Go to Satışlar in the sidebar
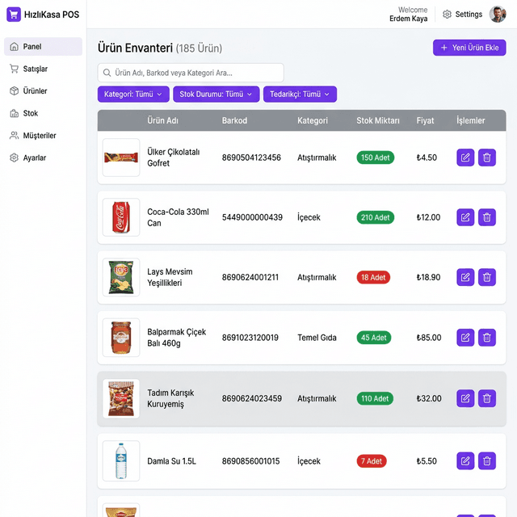The width and height of the screenshot is (517, 517). 35,69
